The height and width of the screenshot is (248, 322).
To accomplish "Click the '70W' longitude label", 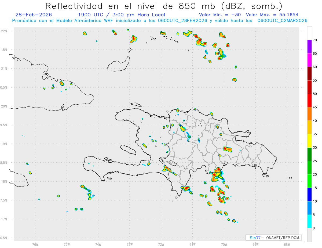I will [x=224, y=244].
